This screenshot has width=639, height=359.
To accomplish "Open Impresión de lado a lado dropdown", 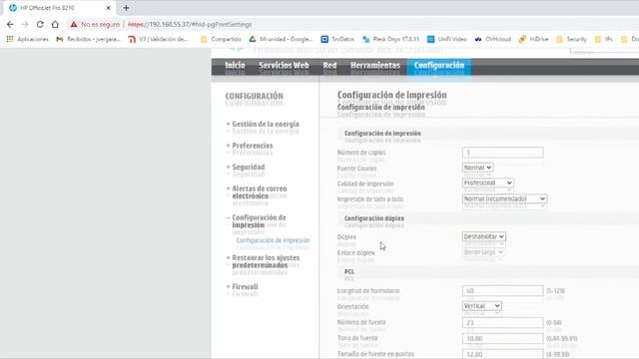I will (504, 199).
